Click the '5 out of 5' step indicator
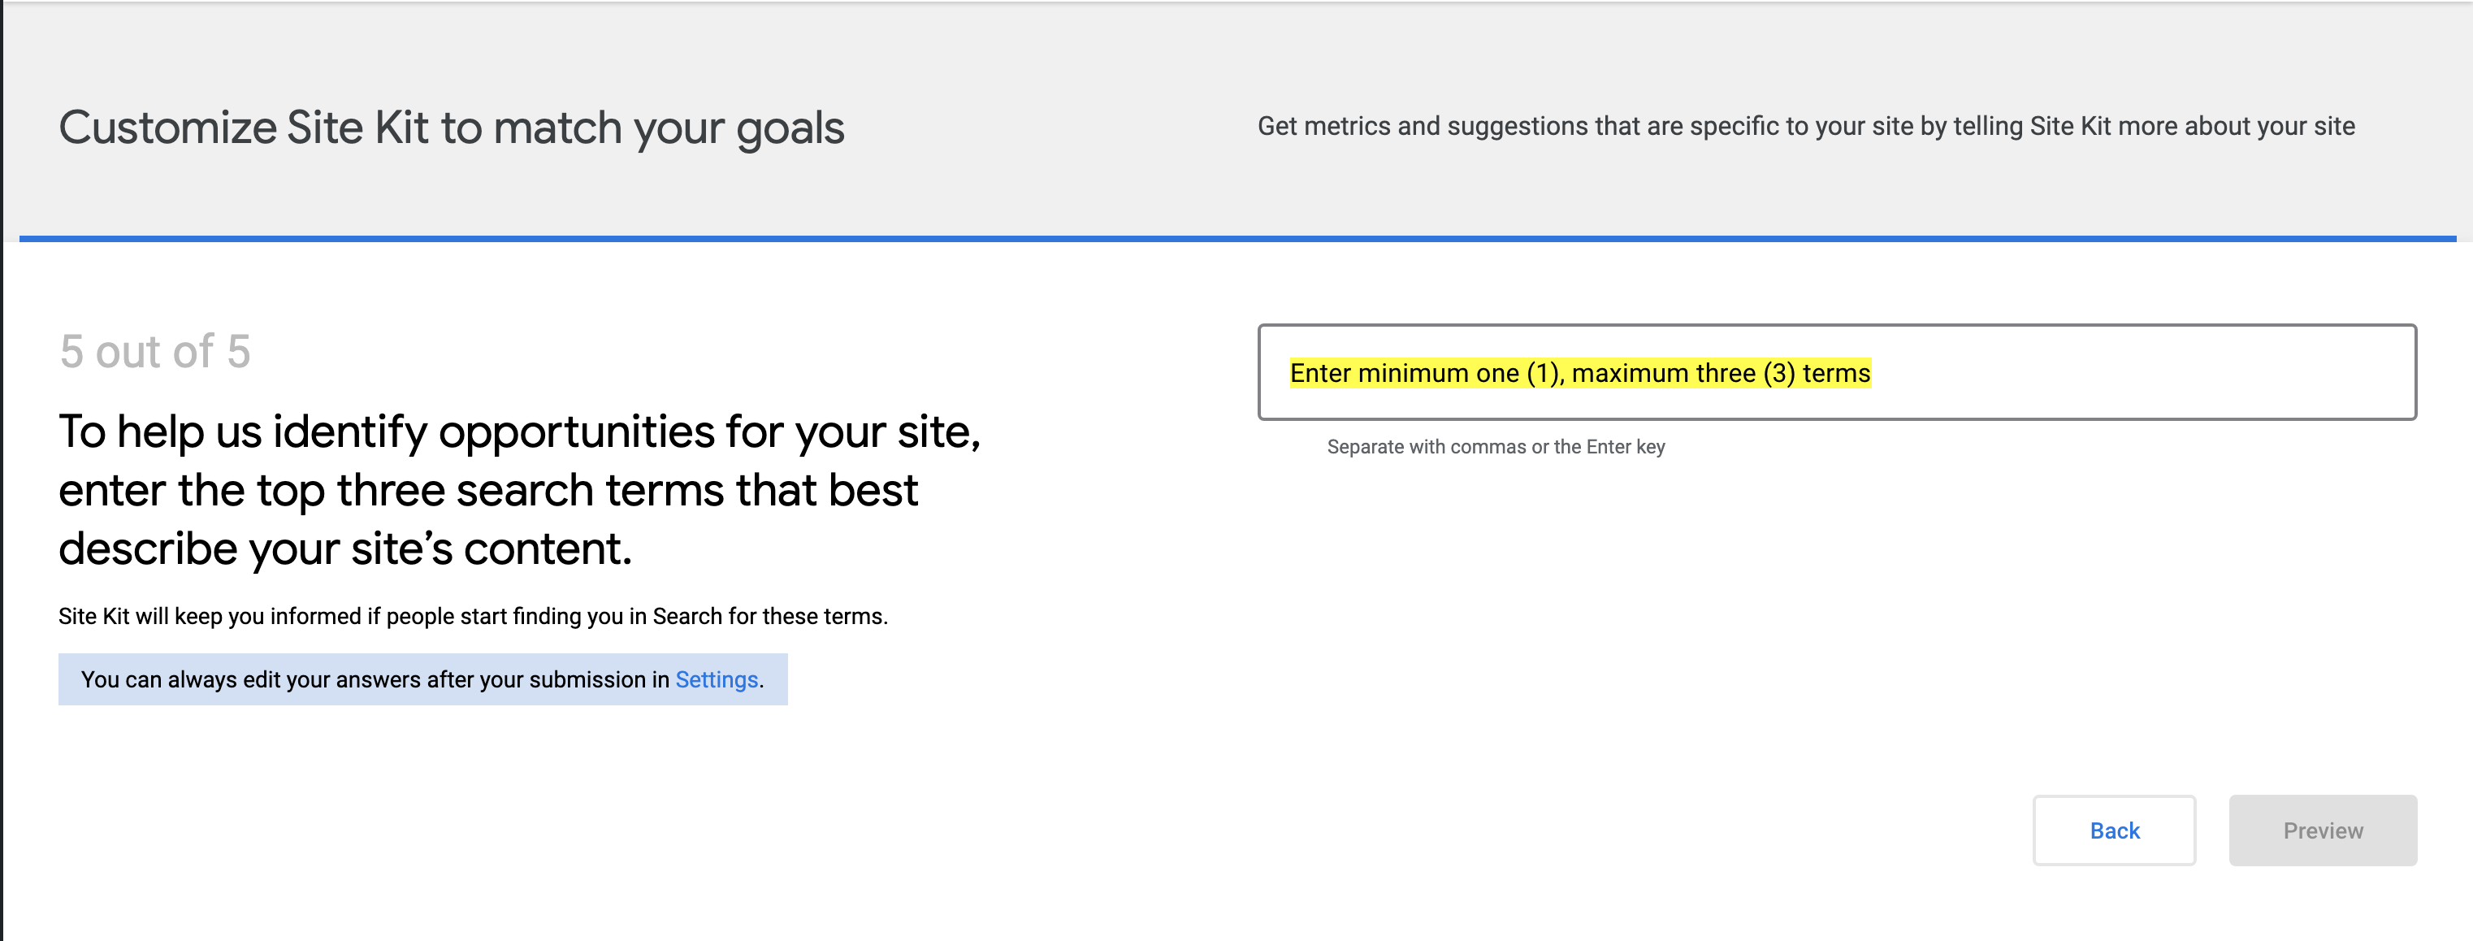 pyautogui.click(x=155, y=351)
